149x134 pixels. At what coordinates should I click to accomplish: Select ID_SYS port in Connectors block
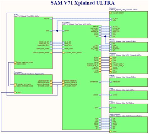[111, 18]
